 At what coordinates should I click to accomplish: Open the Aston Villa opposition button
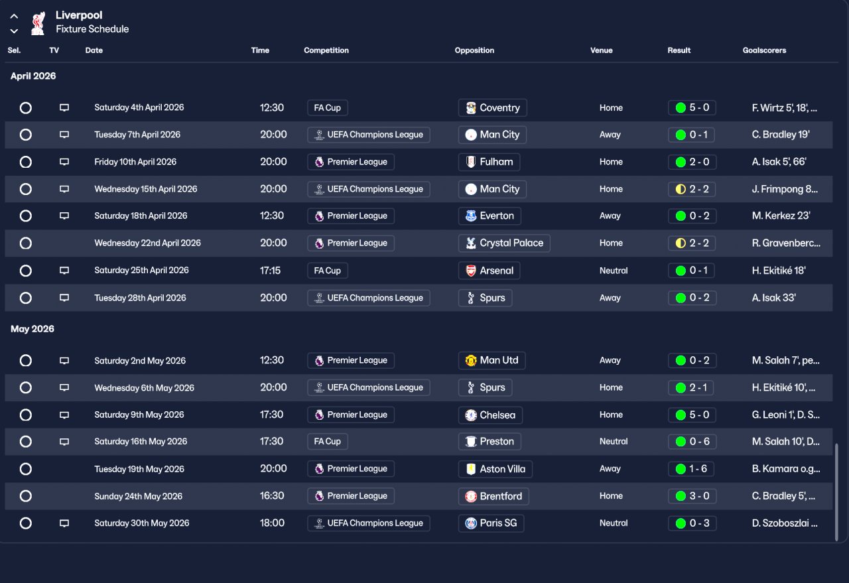click(495, 469)
